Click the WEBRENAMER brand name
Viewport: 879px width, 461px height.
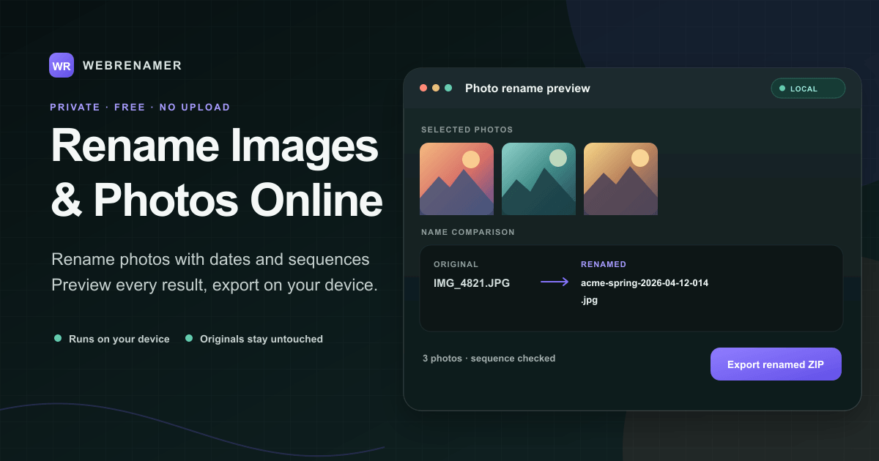click(133, 65)
